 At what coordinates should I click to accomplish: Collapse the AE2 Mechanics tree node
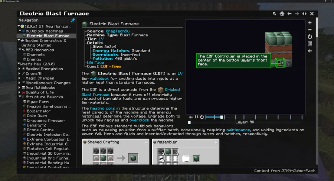tap(20, 50)
